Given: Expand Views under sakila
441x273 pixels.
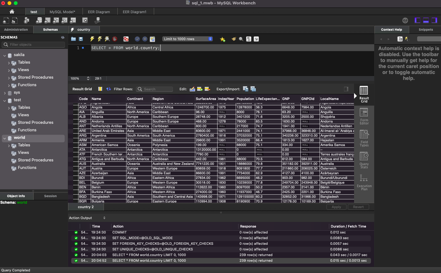Looking at the screenshot, I should click(x=9, y=71).
